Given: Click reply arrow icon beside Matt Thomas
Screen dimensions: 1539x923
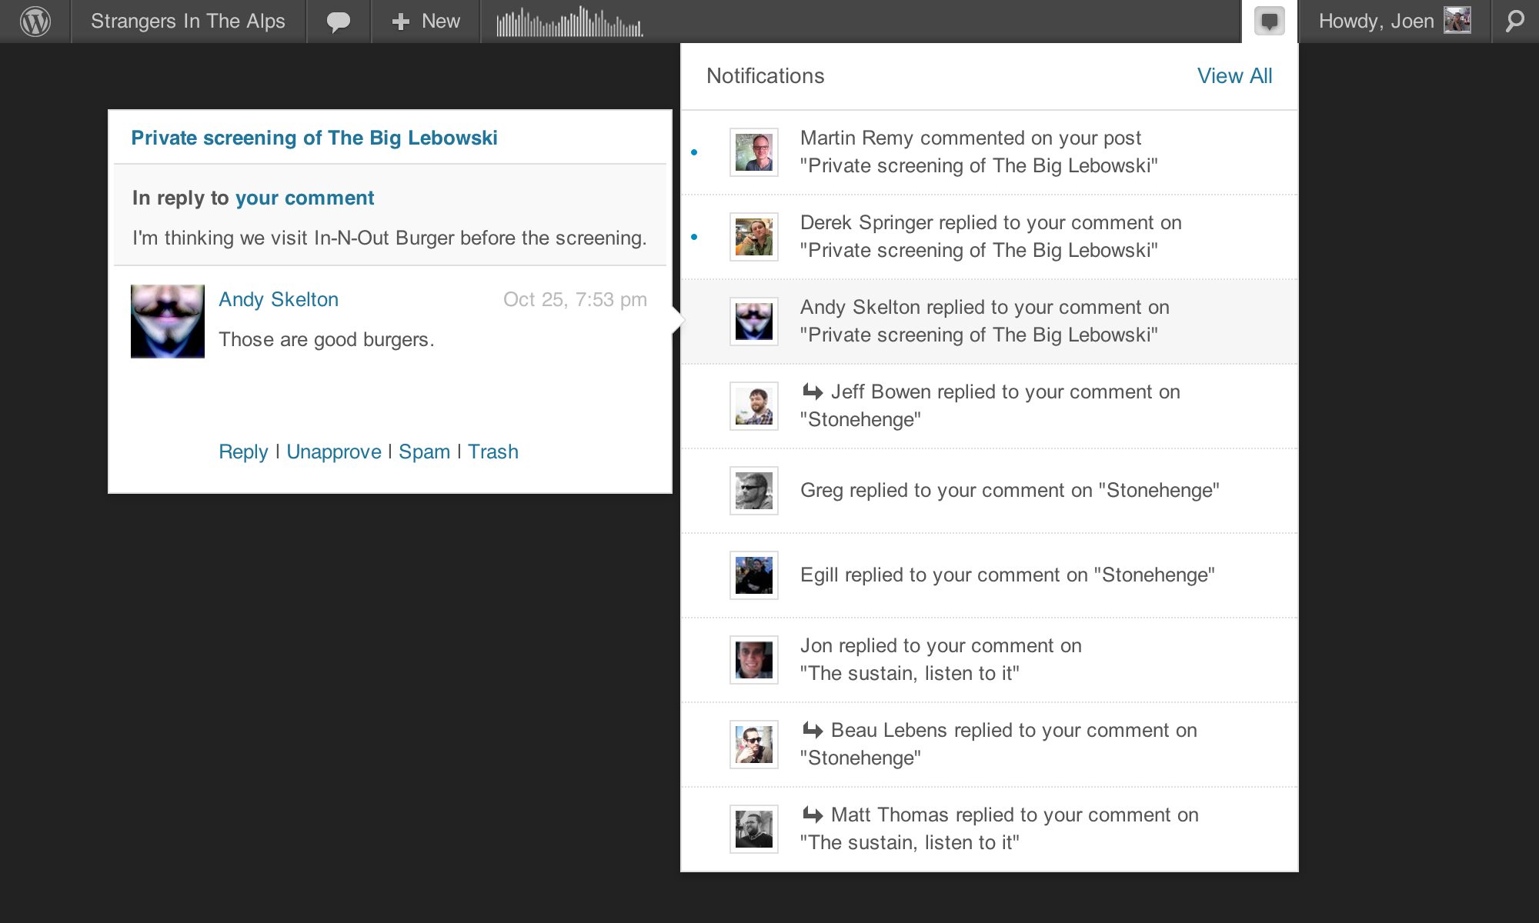Looking at the screenshot, I should pos(813,815).
